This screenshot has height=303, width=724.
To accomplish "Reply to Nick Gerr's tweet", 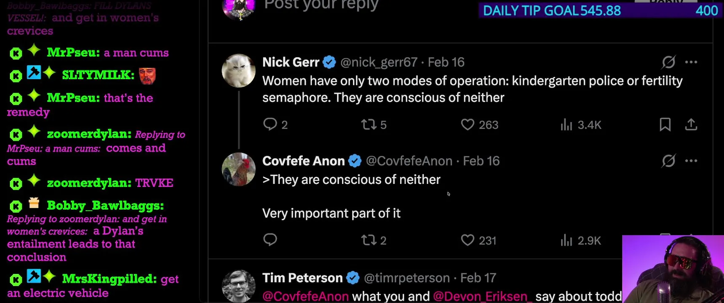I will (x=270, y=124).
